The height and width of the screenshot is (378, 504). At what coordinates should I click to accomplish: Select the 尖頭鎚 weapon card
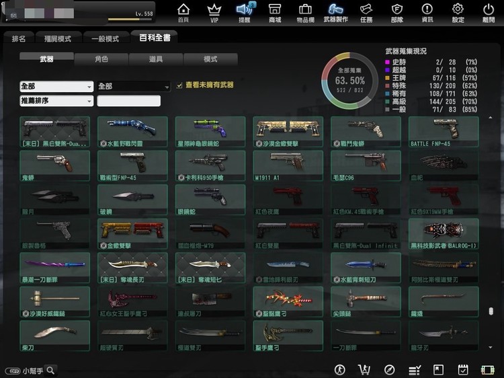(x=366, y=302)
